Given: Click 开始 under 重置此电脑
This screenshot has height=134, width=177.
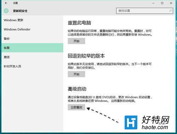Looking at the screenshot, I should [x=76, y=41].
